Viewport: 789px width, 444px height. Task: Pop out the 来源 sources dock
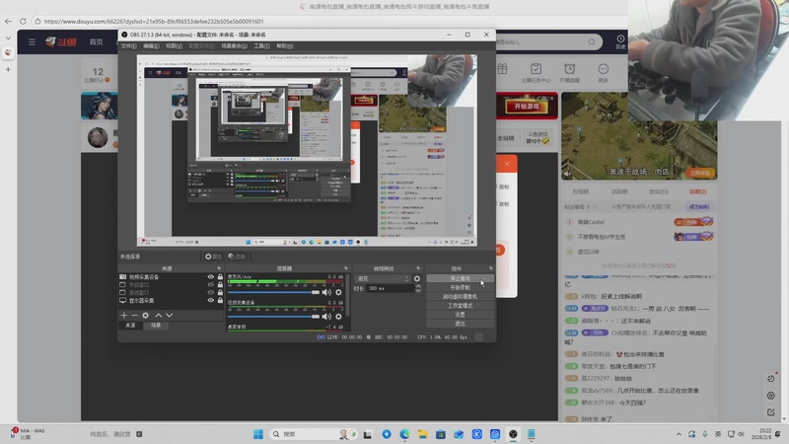pos(219,268)
